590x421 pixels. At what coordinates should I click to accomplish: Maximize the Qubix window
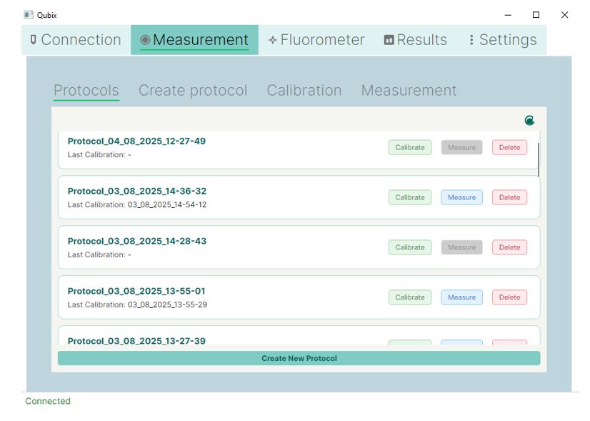click(536, 15)
